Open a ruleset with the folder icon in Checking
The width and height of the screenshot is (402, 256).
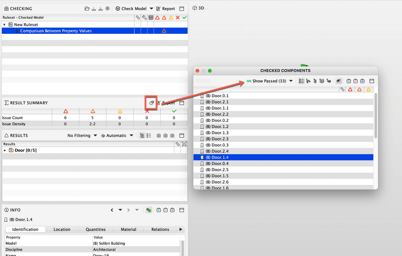pos(87,8)
